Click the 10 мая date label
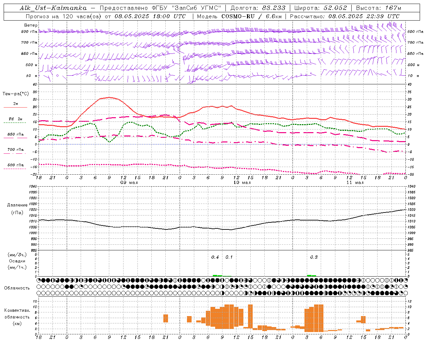Image resolution: width=425 pixels, height=340 pixels. click(242, 183)
